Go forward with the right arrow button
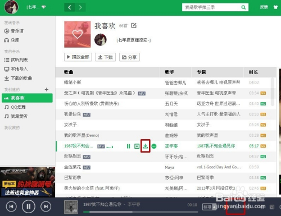This screenshot has width=281, height=216. (80, 7)
